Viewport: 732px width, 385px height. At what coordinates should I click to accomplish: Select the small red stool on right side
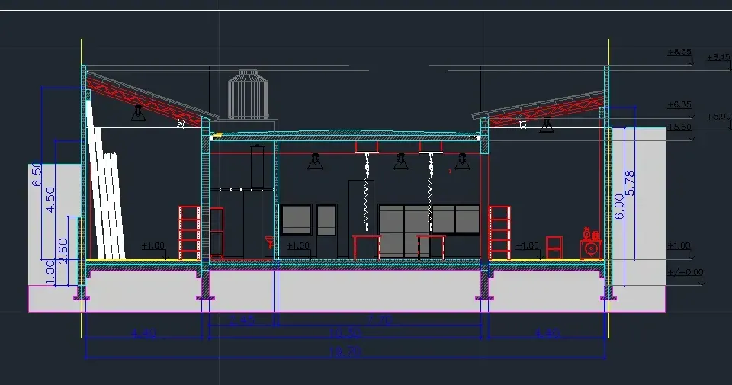pyautogui.click(x=554, y=248)
